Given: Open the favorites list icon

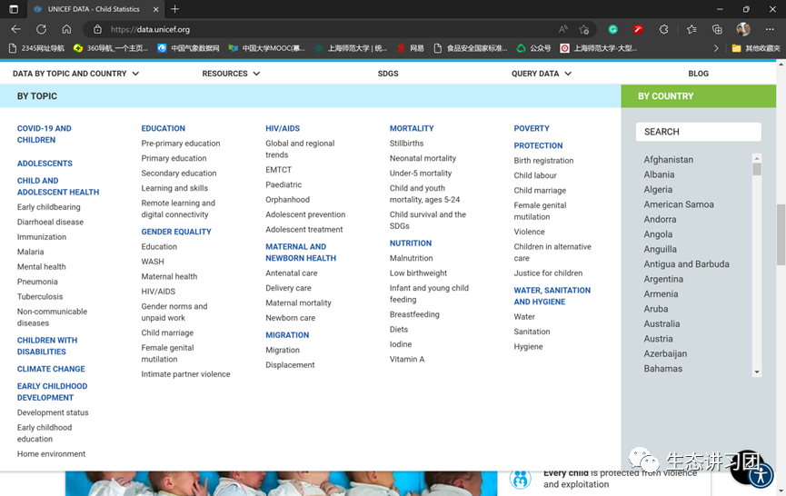Looking at the screenshot, I should click(x=691, y=30).
